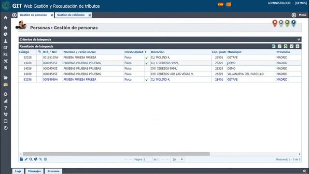The height and width of the screenshot is (174, 309).
Task: Open the page size 20 dropdown
Action: coord(177,159)
